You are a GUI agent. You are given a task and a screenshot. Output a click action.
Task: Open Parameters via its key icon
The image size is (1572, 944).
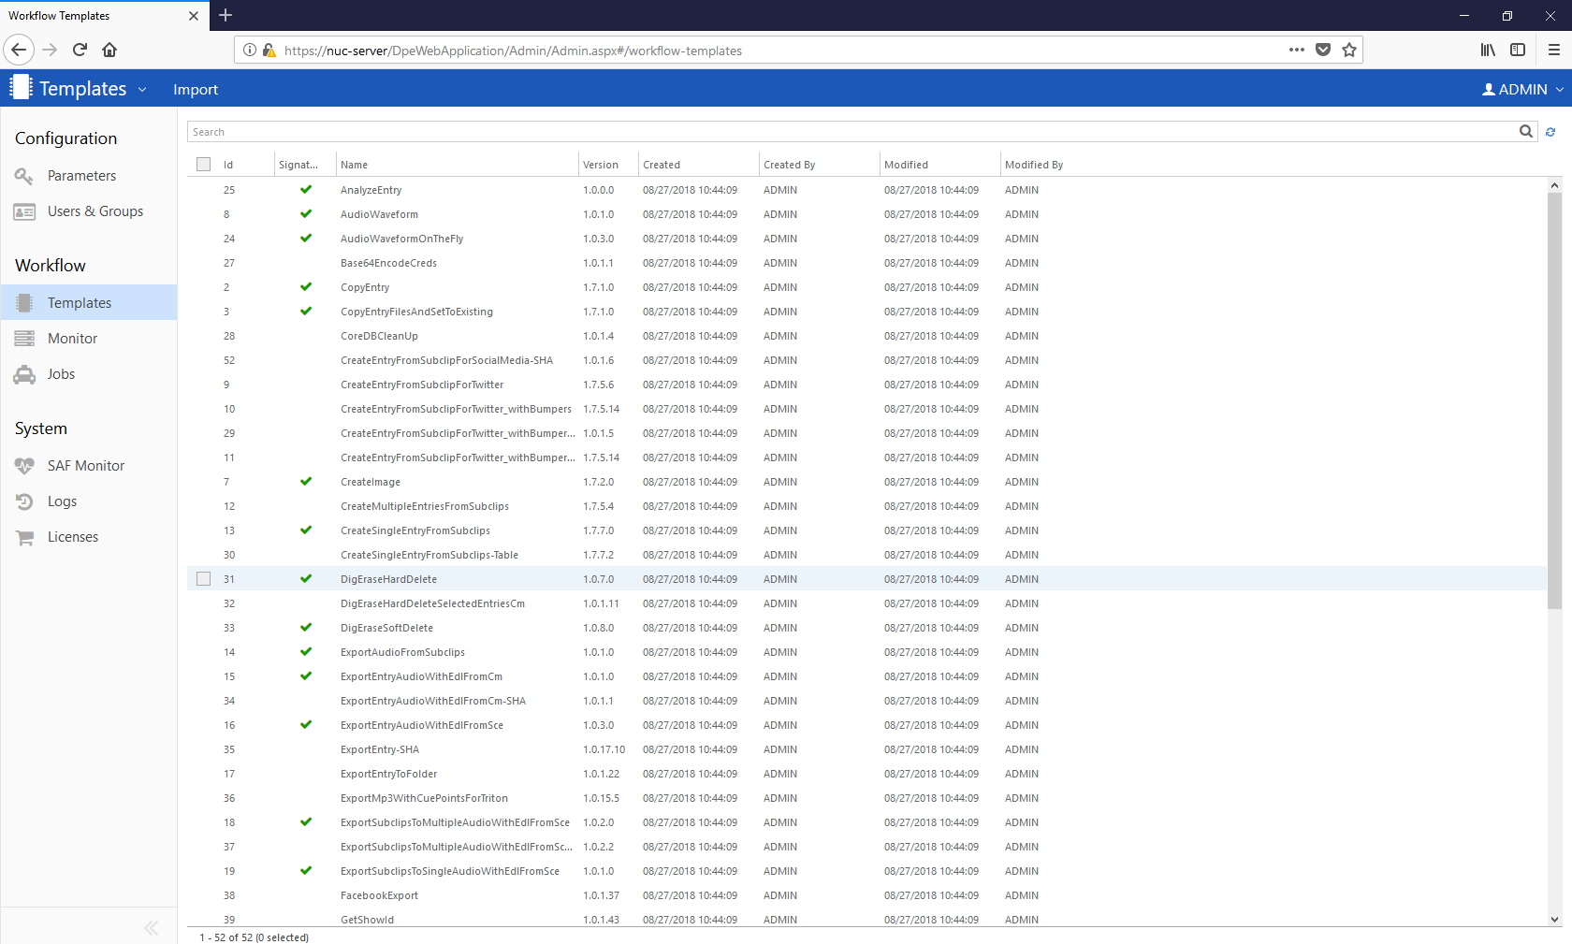24,176
